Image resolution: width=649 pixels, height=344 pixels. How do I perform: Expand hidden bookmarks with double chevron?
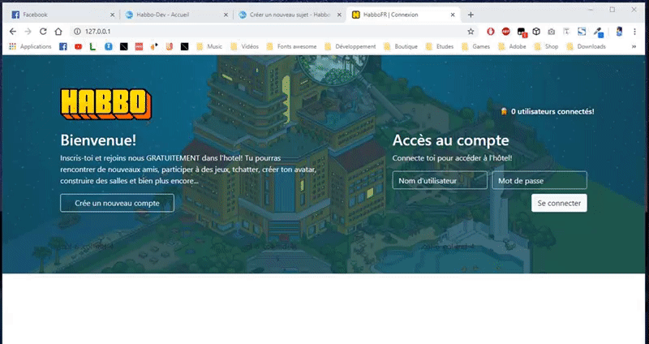click(634, 47)
